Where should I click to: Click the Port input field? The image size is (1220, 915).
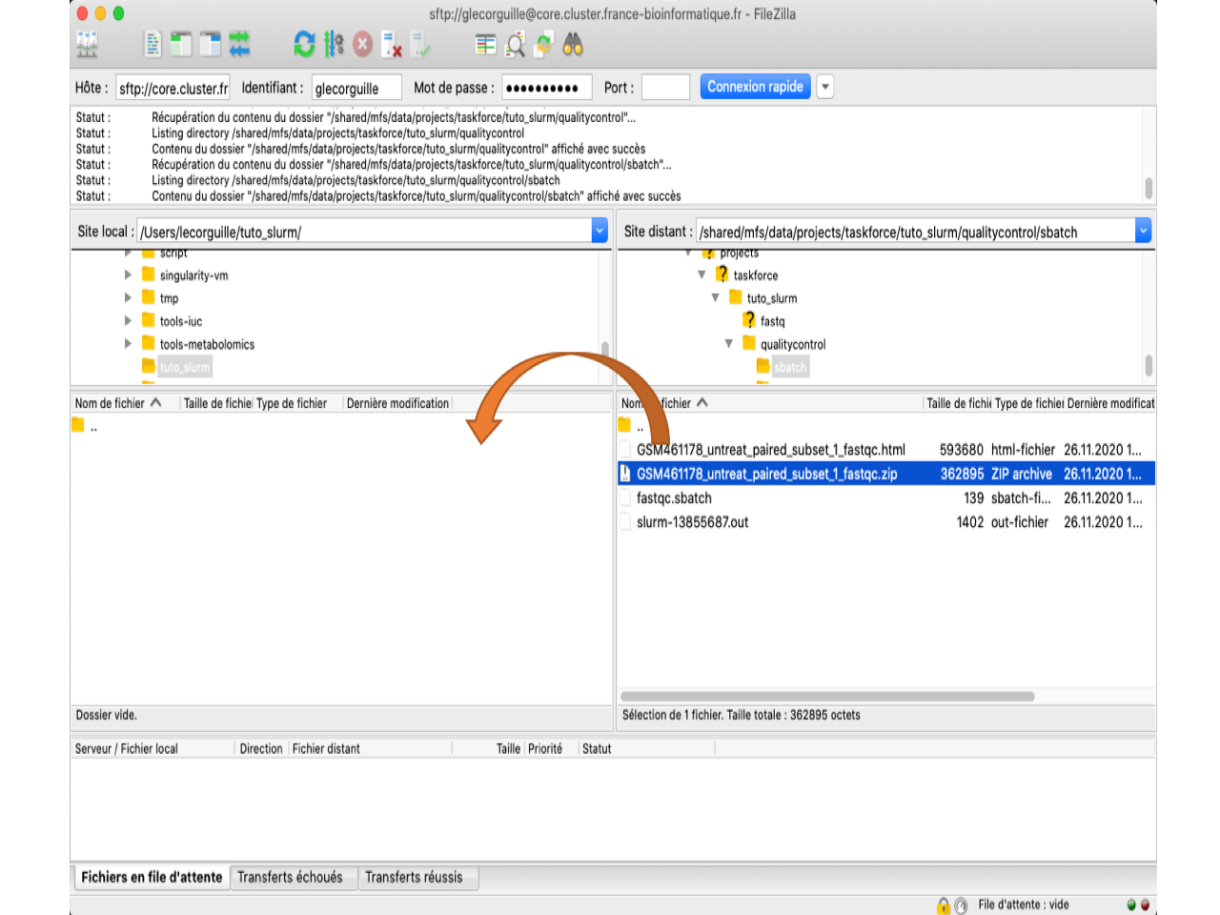pos(665,88)
